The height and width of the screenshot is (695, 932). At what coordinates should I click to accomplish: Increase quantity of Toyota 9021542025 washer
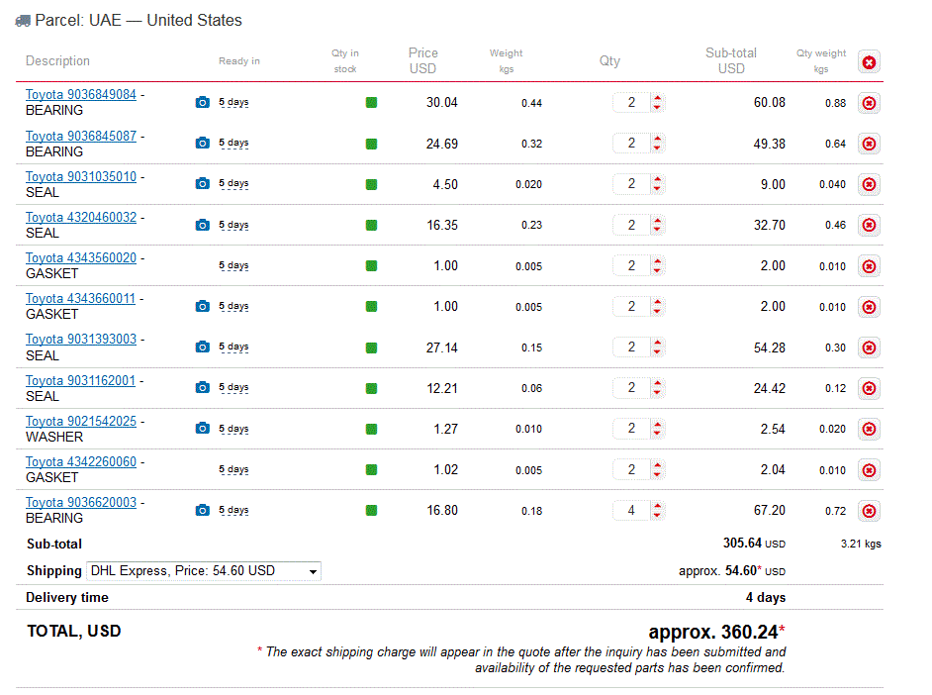[657, 424]
